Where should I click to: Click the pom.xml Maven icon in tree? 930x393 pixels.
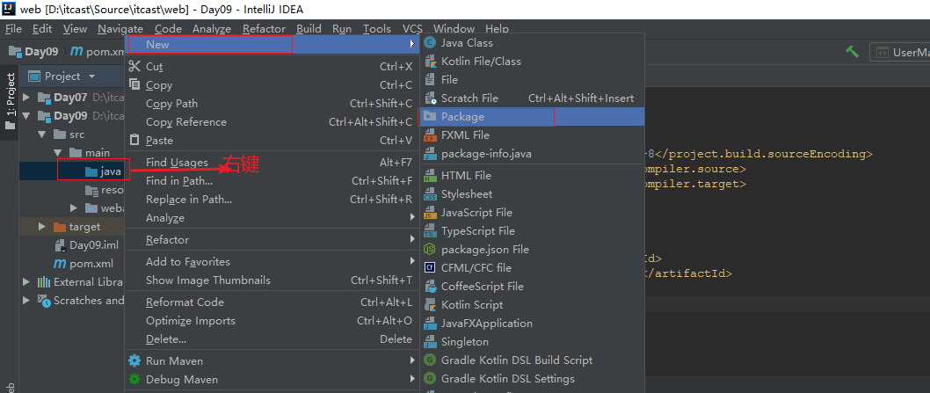[x=60, y=264]
